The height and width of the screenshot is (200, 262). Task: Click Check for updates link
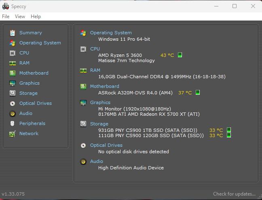[x=234, y=194]
